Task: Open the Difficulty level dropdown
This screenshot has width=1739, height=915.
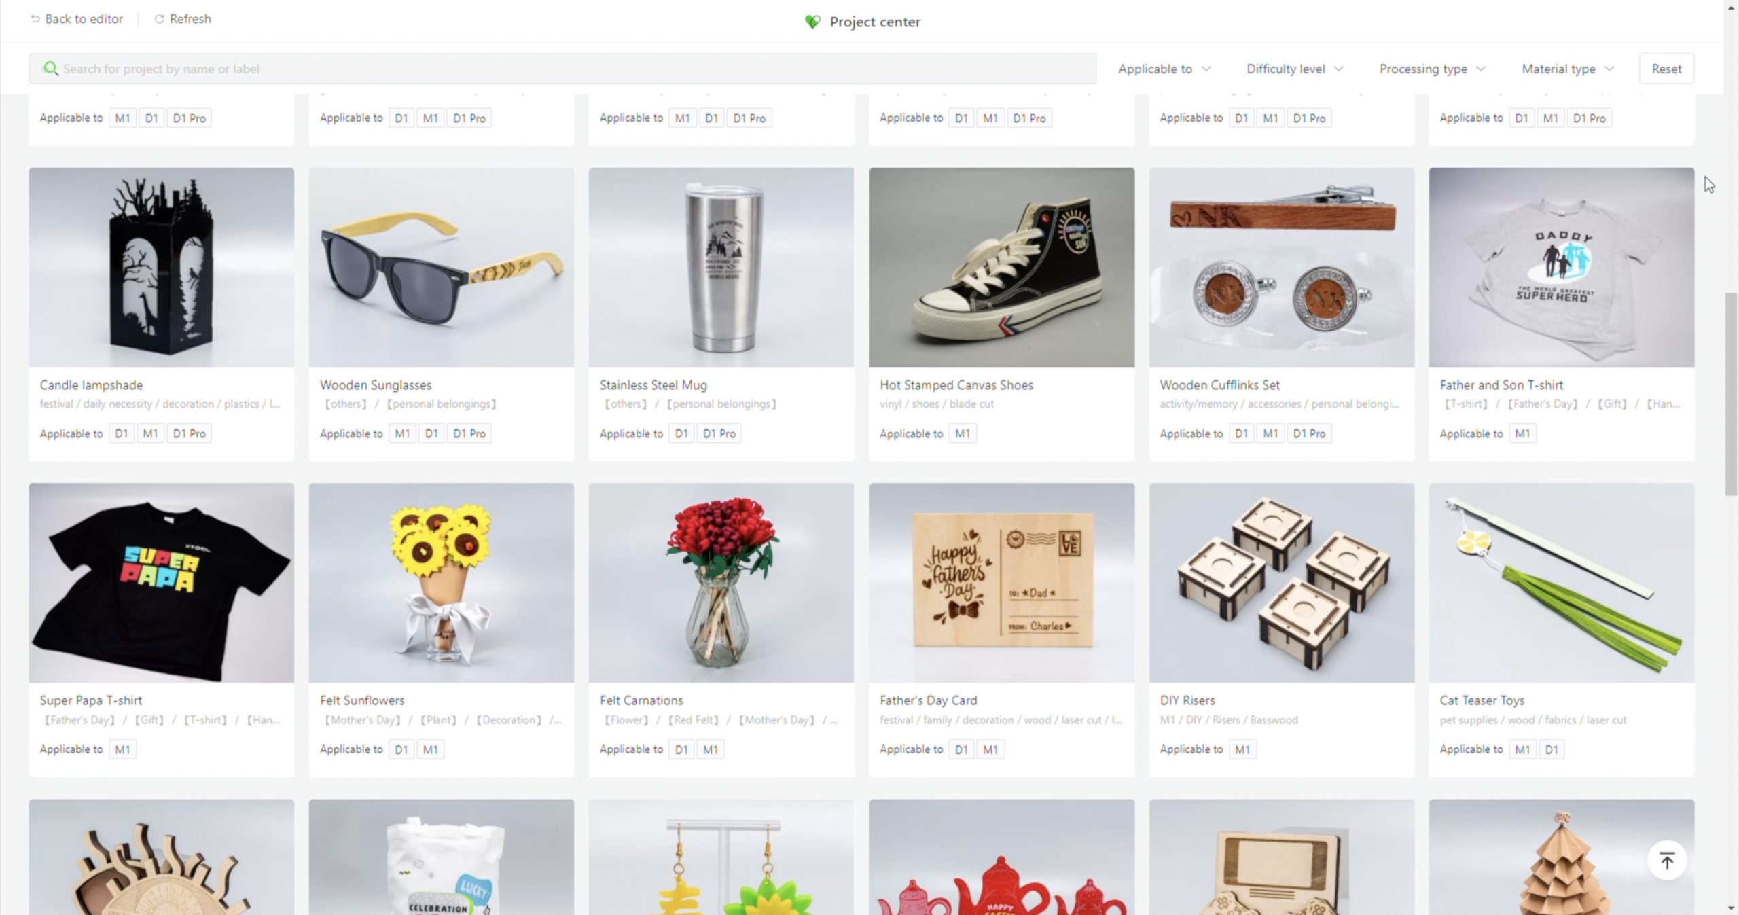Action: [x=1294, y=69]
